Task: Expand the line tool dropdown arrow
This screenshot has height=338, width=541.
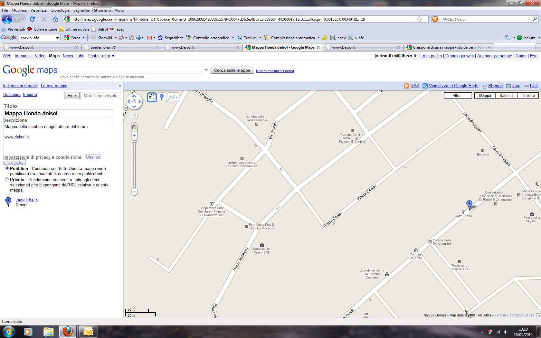Action: click(x=176, y=97)
